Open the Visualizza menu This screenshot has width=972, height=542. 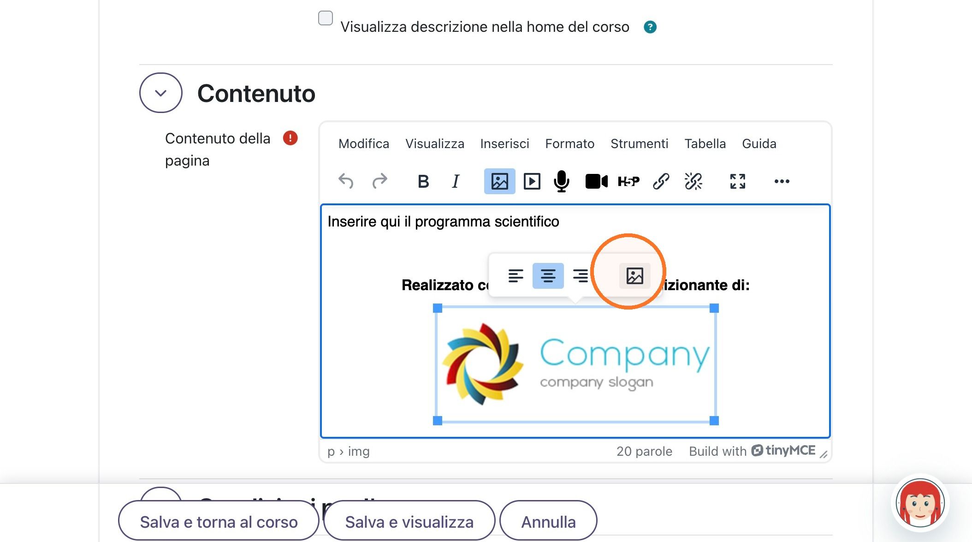435,144
